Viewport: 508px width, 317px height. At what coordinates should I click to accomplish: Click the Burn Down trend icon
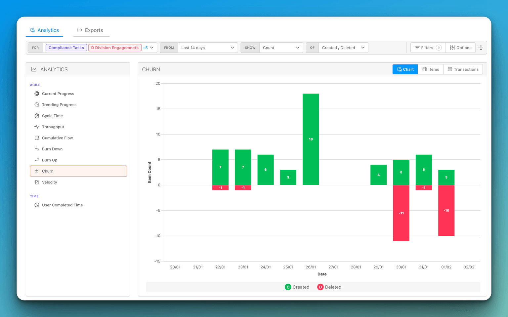coord(37,149)
